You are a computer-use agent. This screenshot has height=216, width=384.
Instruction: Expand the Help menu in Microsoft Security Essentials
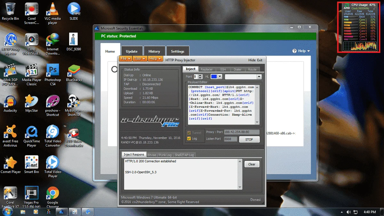click(x=301, y=51)
